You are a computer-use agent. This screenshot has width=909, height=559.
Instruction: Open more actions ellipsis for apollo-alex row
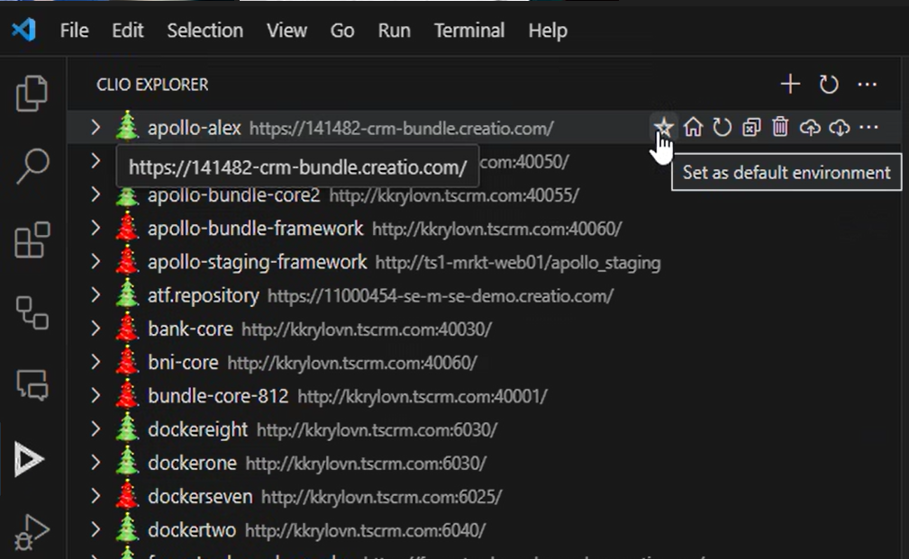click(x=869, y=127)
